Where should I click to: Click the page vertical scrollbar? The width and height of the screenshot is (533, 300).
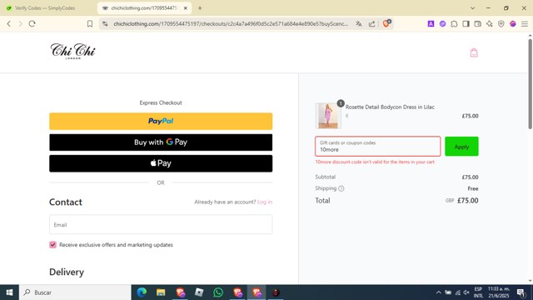coord(530,84)
